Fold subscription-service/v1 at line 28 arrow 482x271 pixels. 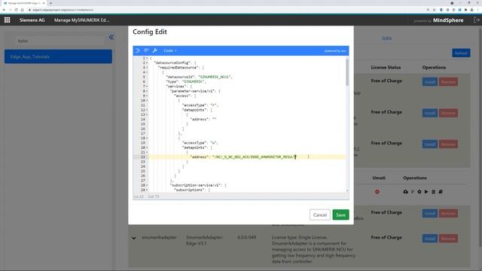click(147, 185)
